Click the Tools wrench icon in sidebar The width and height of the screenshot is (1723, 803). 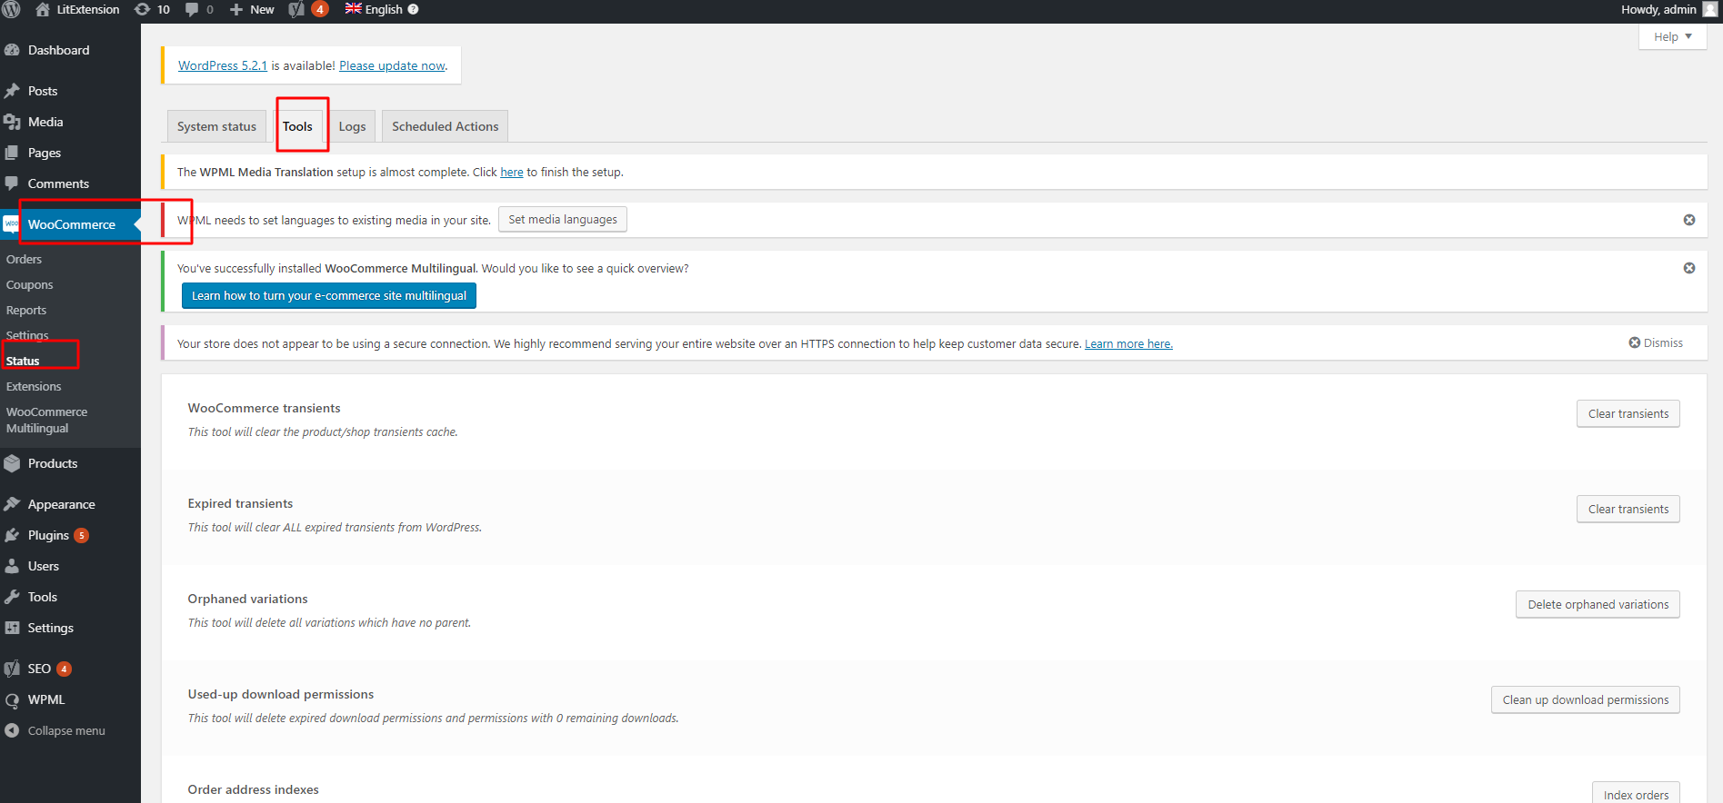[x=12, y=597]
